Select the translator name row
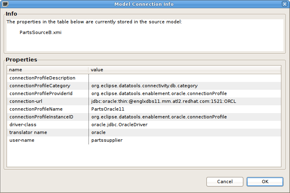 point(28,132)
